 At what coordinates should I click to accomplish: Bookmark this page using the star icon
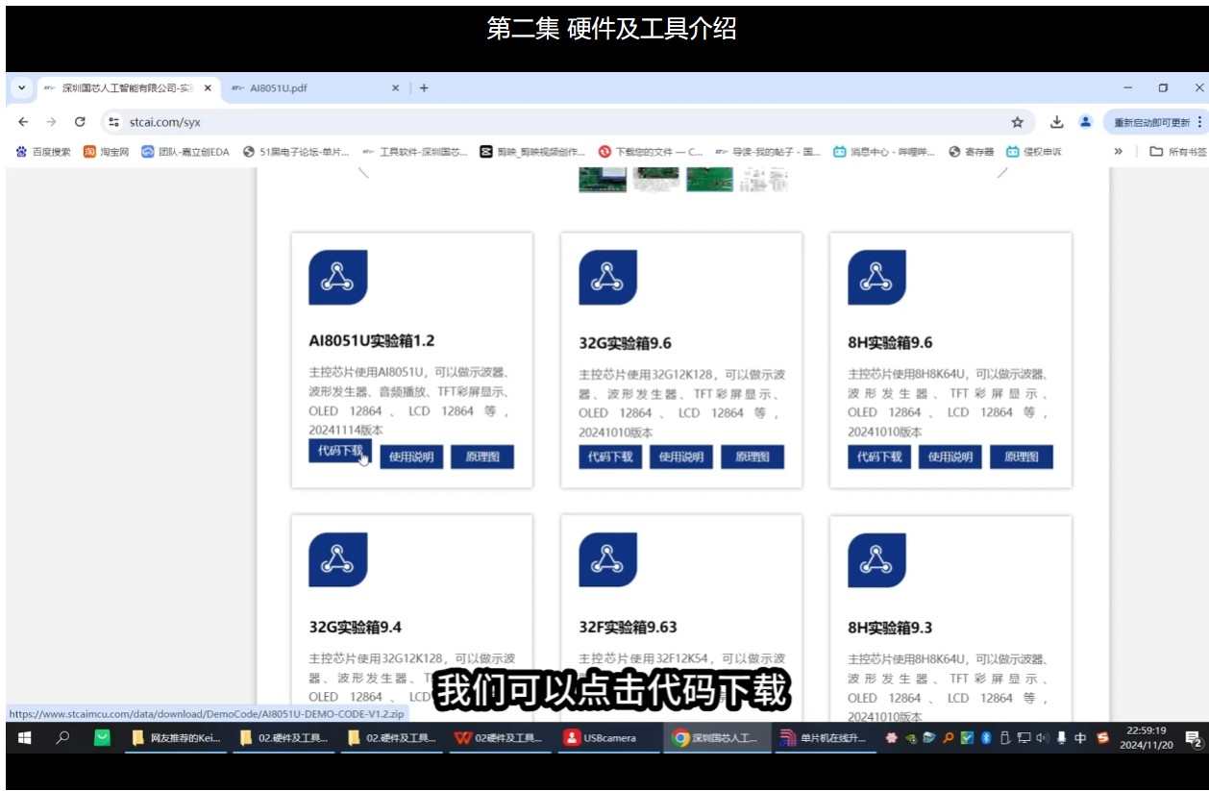tap(1016, 122)
